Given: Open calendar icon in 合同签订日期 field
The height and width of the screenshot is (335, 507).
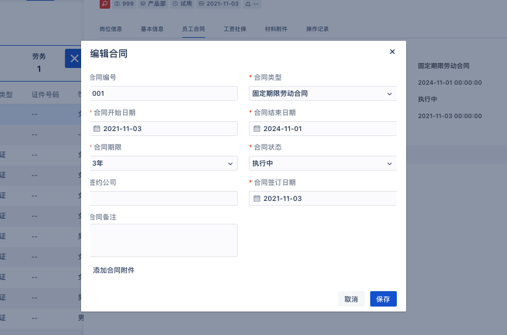Looking at the screenshot, I should click(257, 198).
